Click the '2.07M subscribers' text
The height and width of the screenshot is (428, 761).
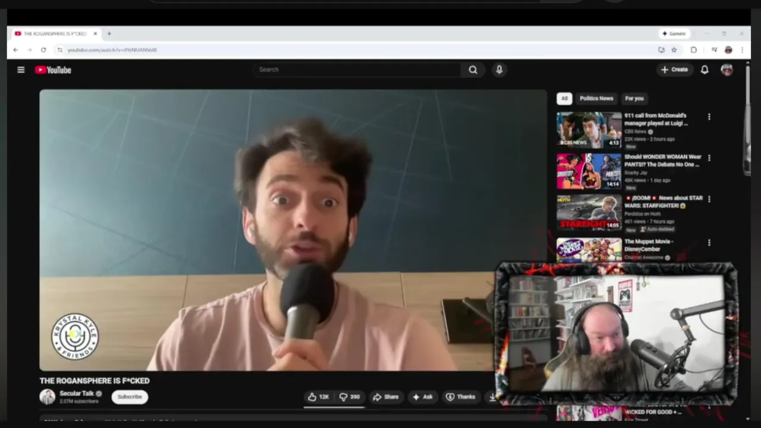(78, 402)
